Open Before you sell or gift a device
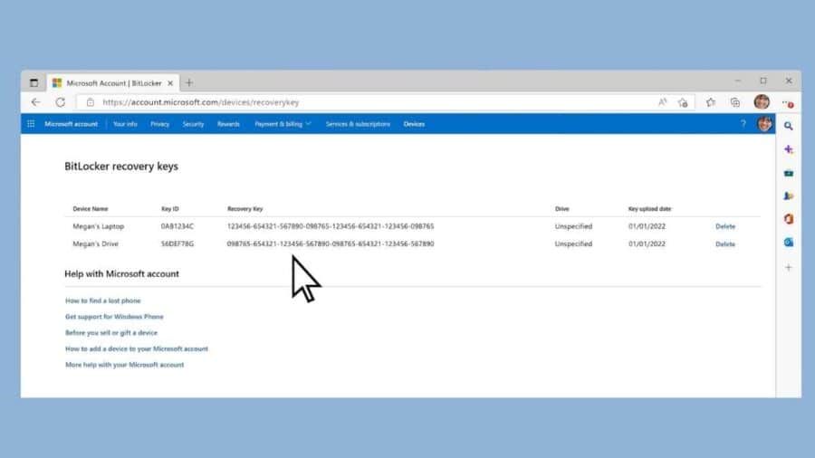815x458 pixels. [111, 333]
